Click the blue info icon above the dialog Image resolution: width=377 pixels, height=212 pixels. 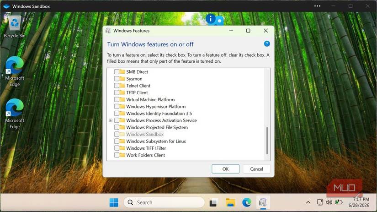pos(211,19)
